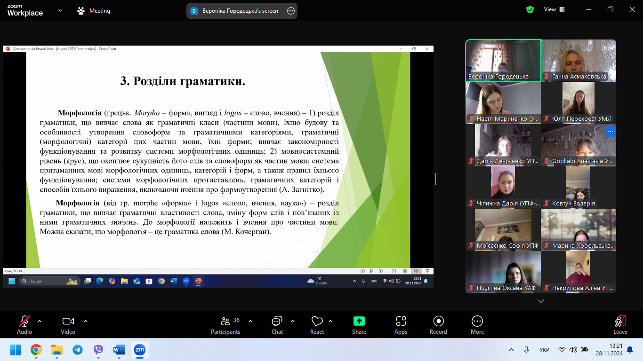Screen dimensions: 643x361
Task: Open the notification bell in system tray
Action: [x=630, y=350]
